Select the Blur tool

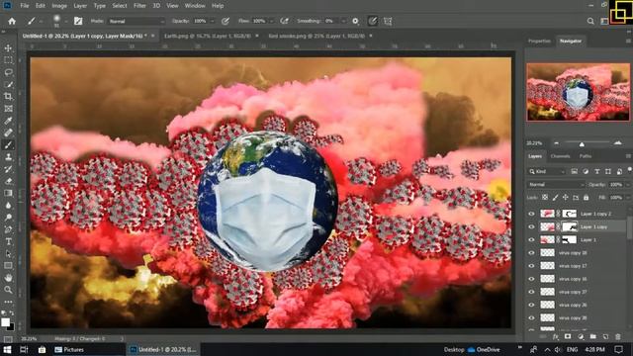click(8, 206)
